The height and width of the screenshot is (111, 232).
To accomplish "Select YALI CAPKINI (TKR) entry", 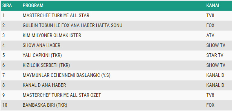I will pos(42,55).
